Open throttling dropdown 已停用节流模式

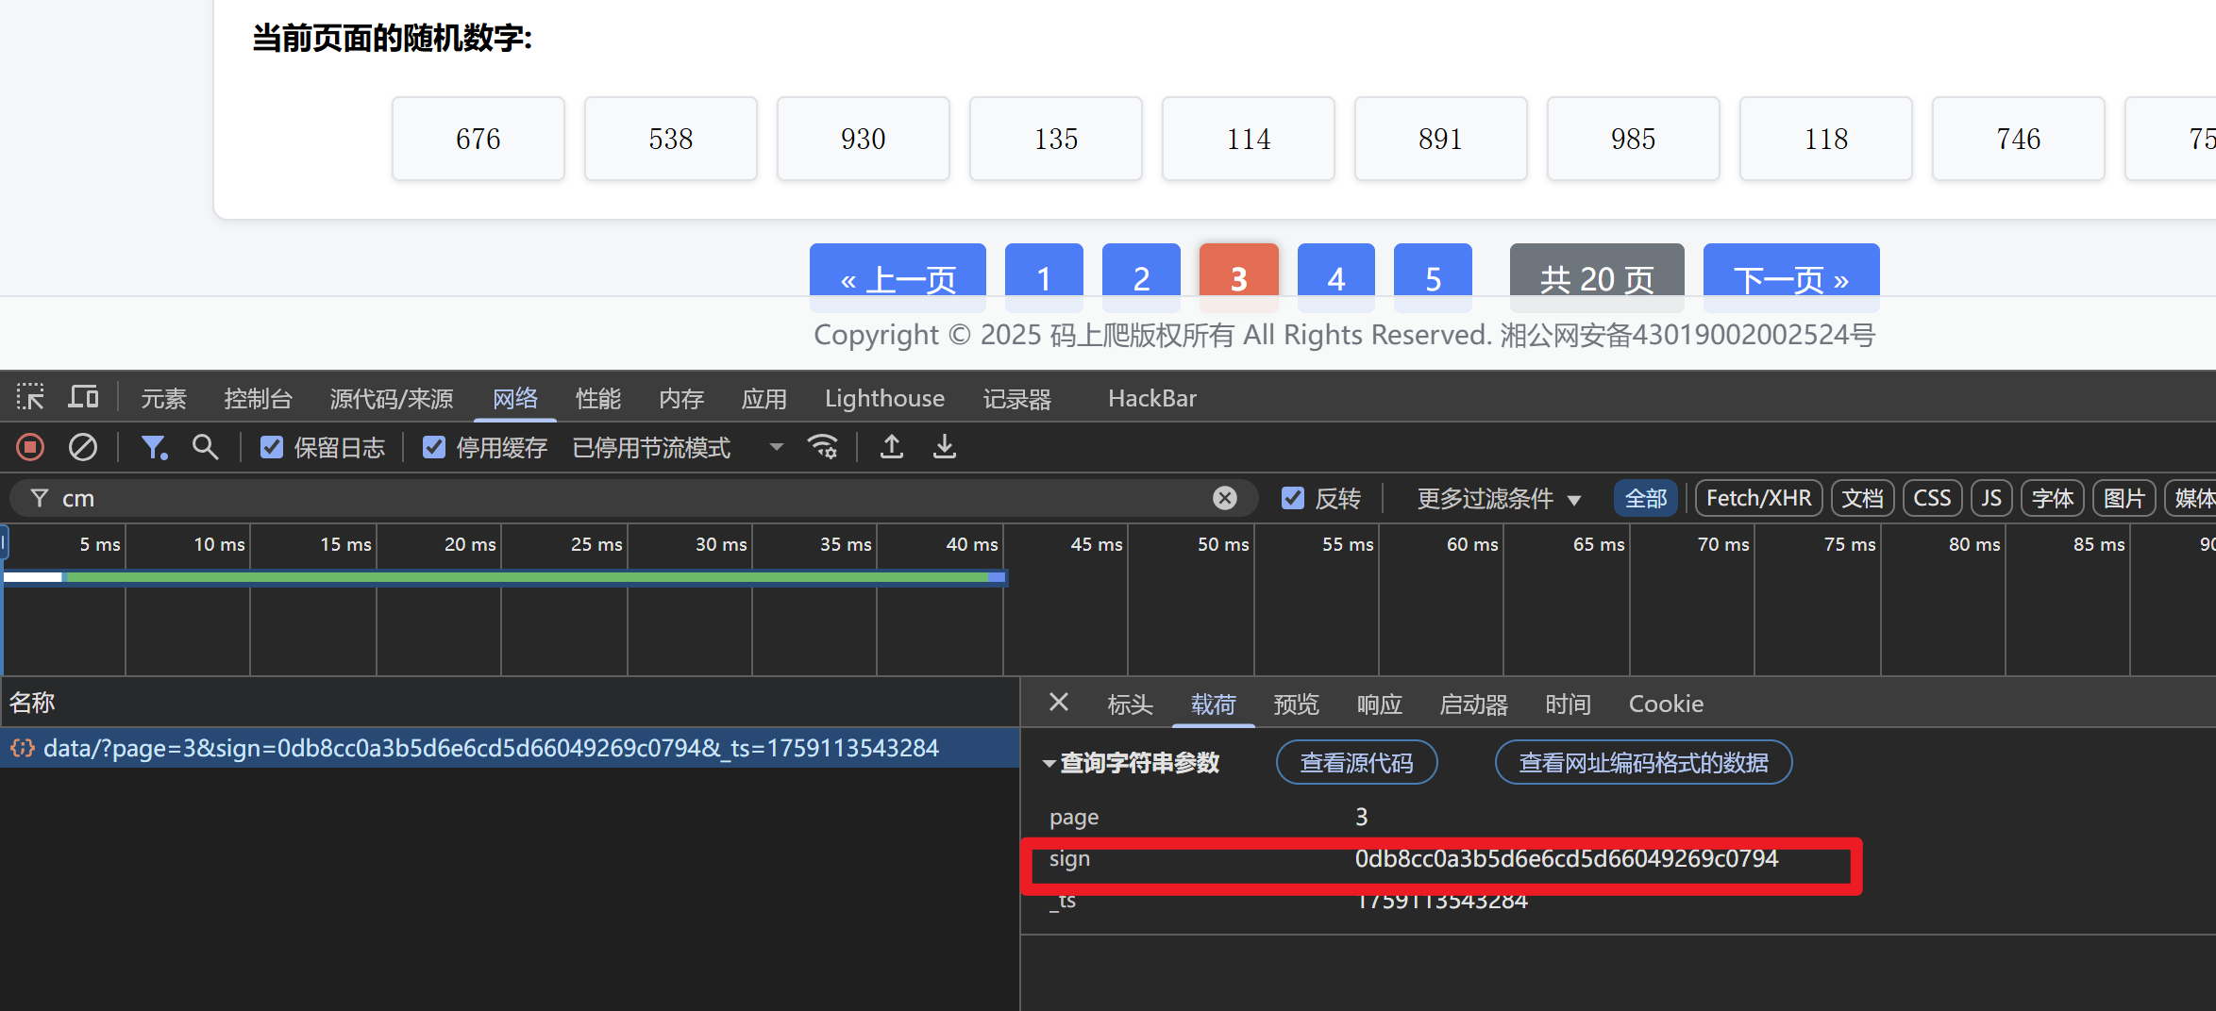678,447
